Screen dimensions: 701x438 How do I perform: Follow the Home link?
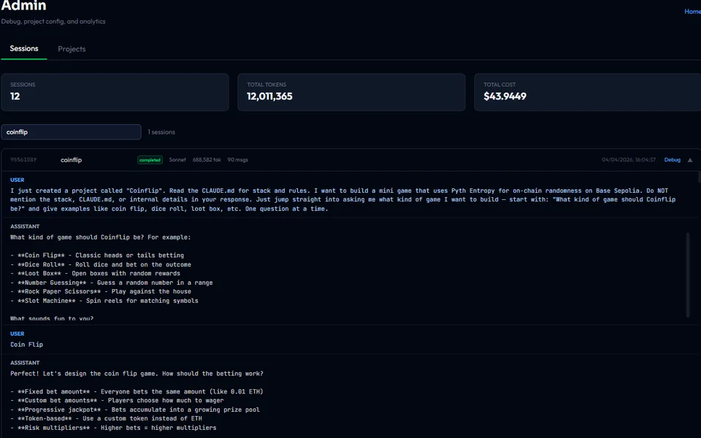692,12
